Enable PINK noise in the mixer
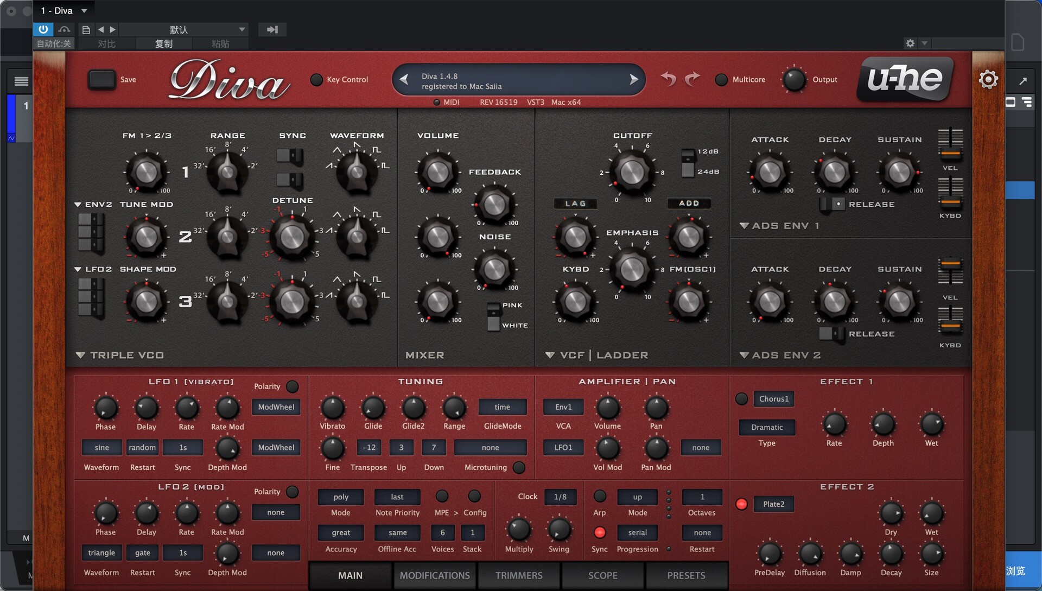1042x591 pixels. tap(493, 306)
